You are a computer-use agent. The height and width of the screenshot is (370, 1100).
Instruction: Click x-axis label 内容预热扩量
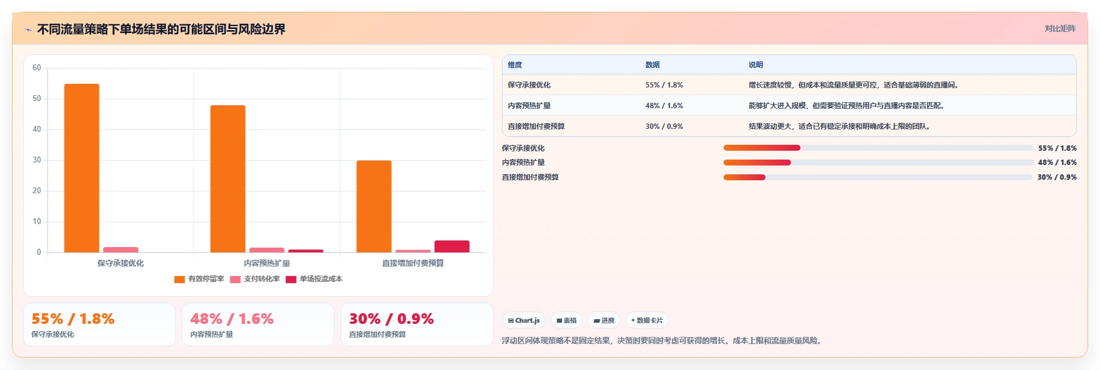267,264
